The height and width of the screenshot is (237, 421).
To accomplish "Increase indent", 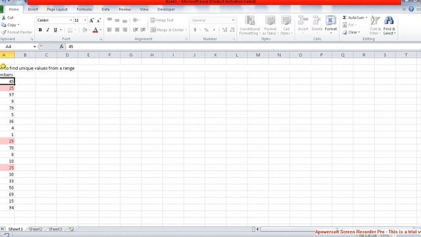I will click(x=143, y=30).
